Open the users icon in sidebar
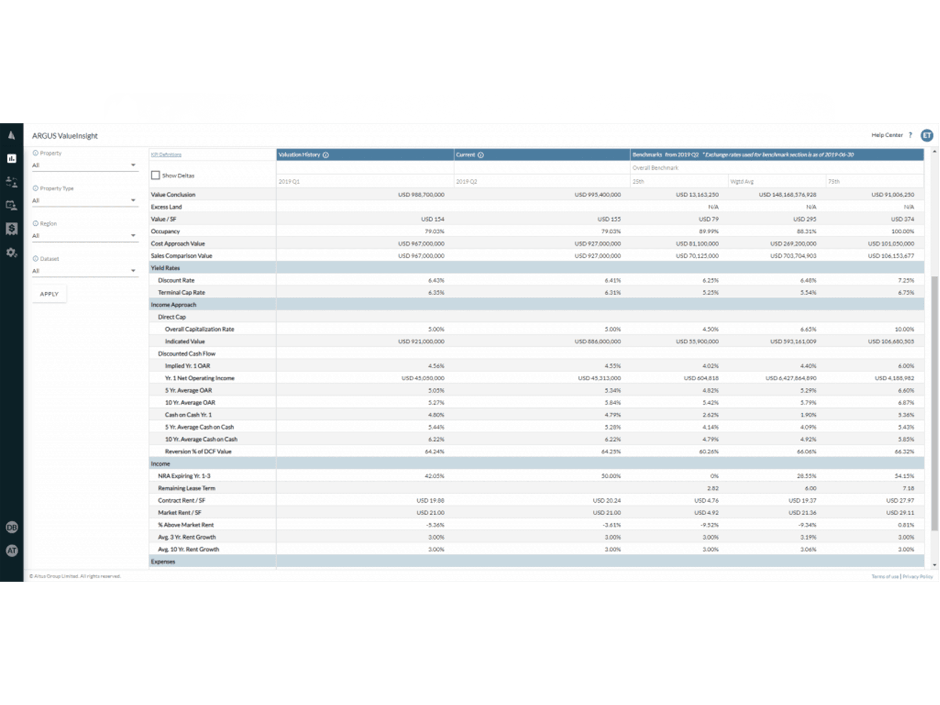Viewport: 940px width, 705px height. click(11, 182)
